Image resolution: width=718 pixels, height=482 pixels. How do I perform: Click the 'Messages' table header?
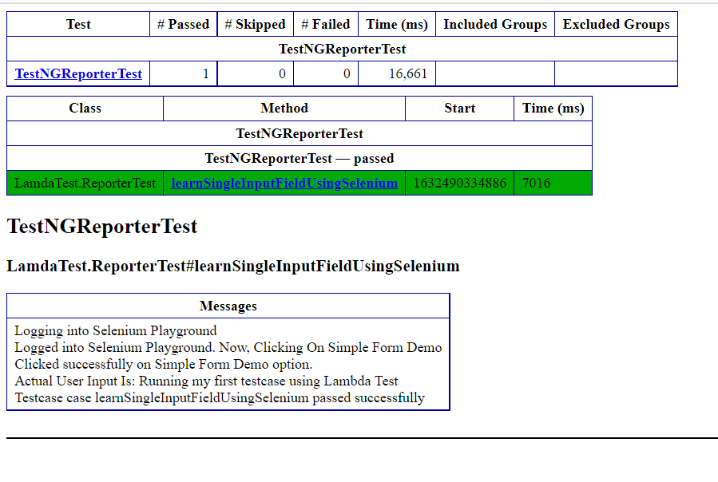coord(228,306)
